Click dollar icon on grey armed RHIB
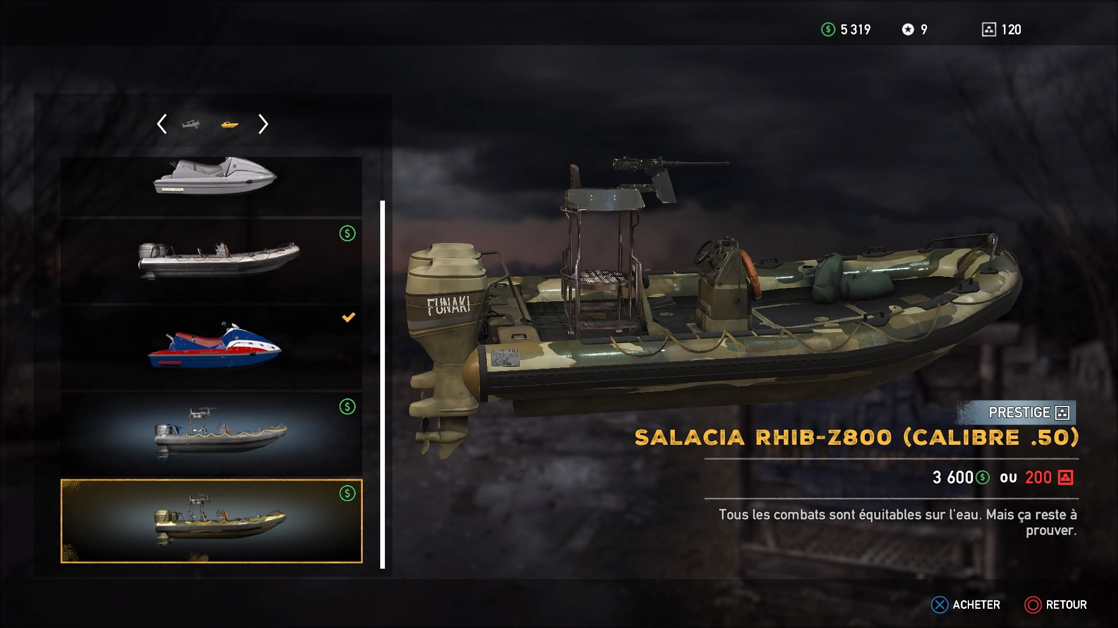1118x628 pixels. pyautogui.click(x=348, y=407)
